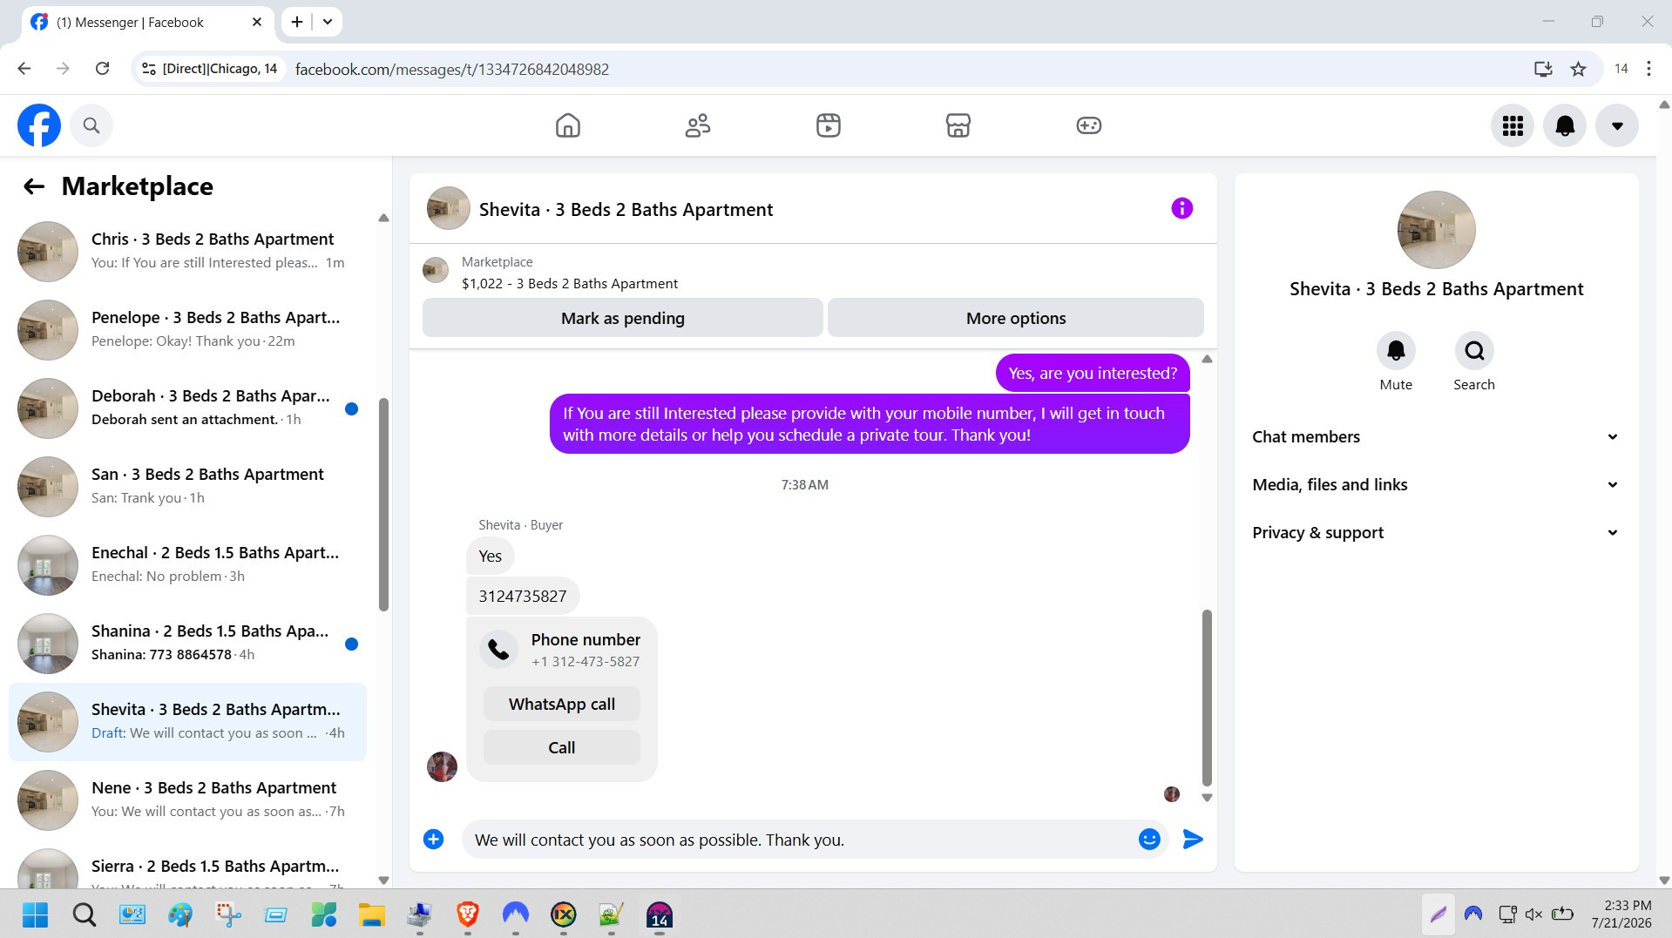Open Shanina conversation in list
The width and height of the screenshot is (1672, 938).
click(187, 643)
